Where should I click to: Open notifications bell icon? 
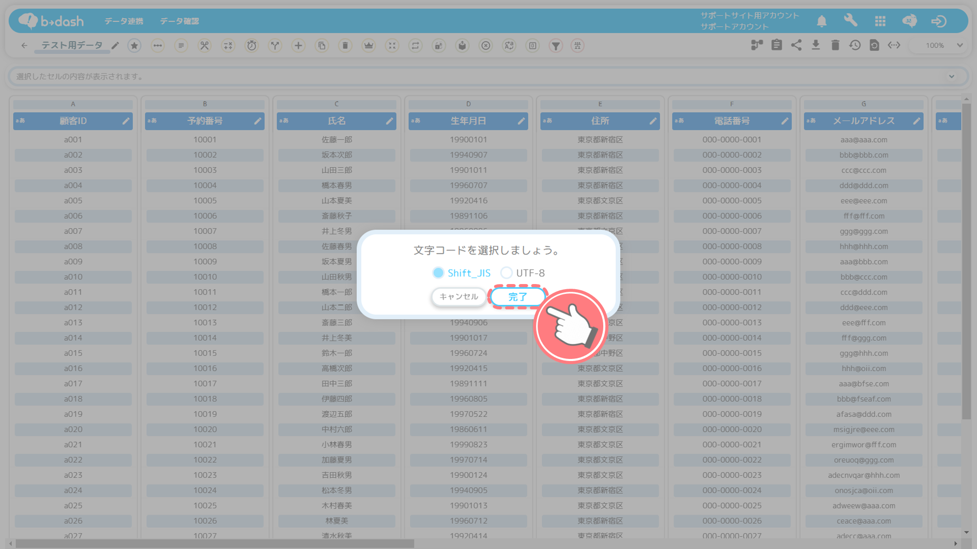point(822,21)
